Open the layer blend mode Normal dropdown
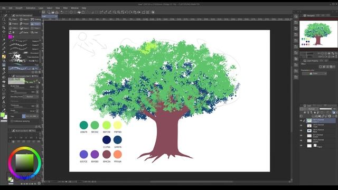This screenshot has width=338, height=190. coord(312,109)
